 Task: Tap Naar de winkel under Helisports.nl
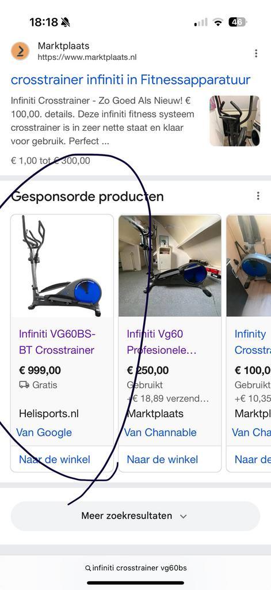pos(55,459)
